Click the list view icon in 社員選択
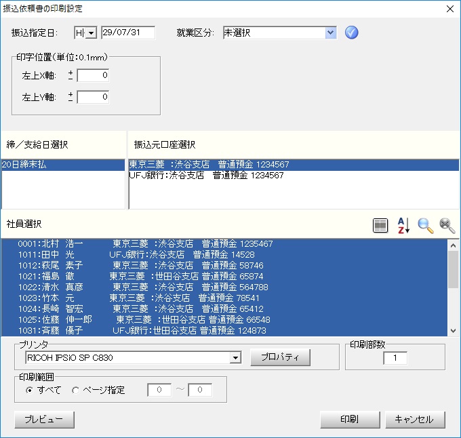461x438 pixels. 380,226
